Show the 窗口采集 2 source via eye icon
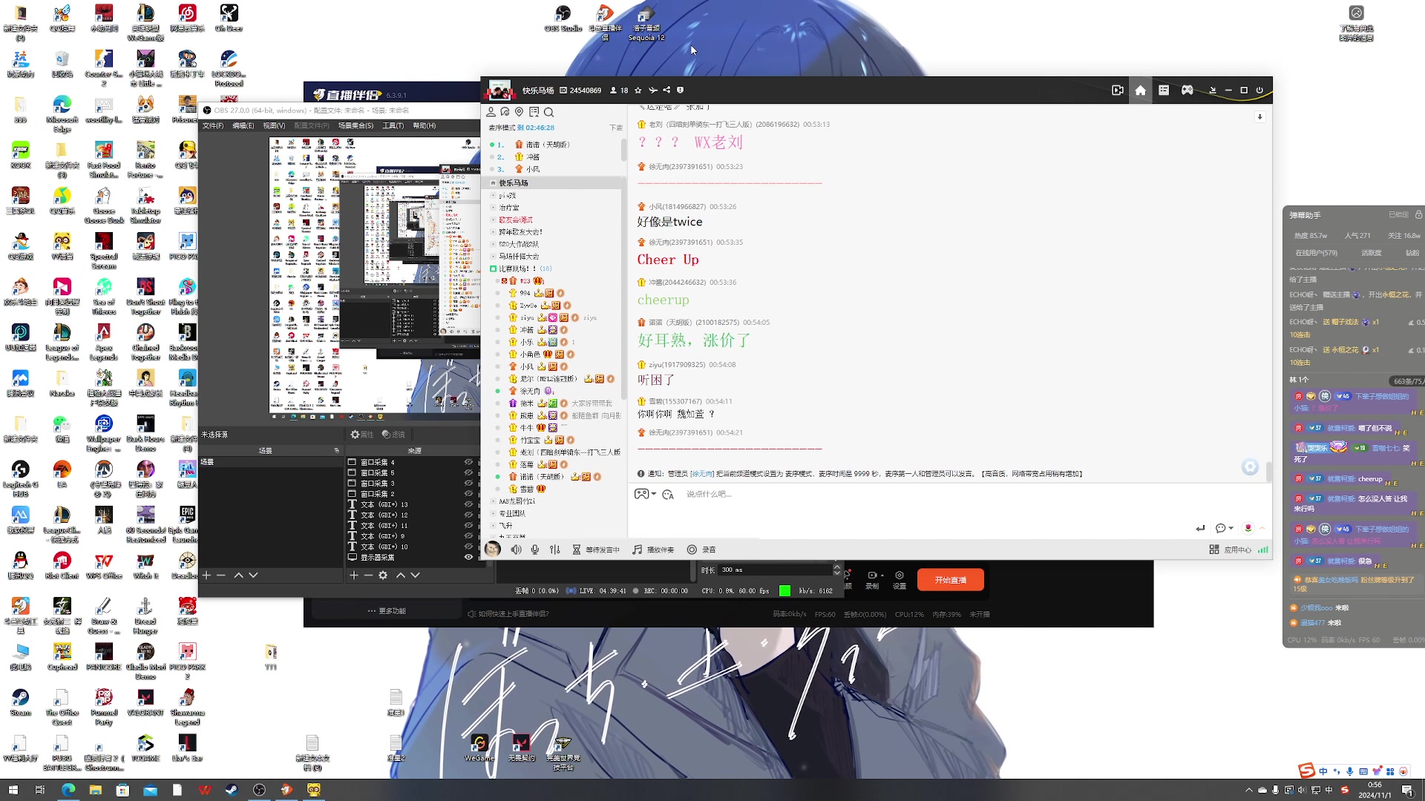Image resolution: width=1425 pixels, height=801 pixels. click(x=468, y=493)
